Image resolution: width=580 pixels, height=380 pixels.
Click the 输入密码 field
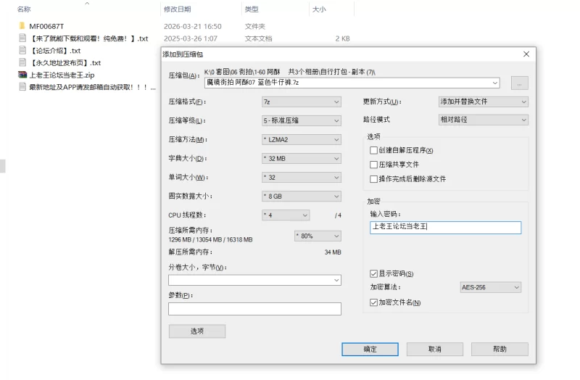pos(445,228)
